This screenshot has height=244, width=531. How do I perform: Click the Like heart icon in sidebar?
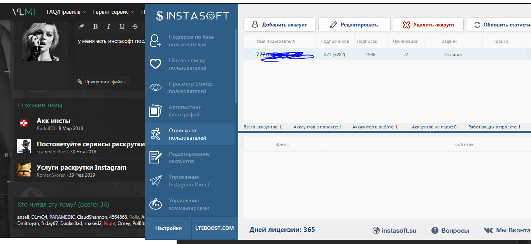click(156, 64)
